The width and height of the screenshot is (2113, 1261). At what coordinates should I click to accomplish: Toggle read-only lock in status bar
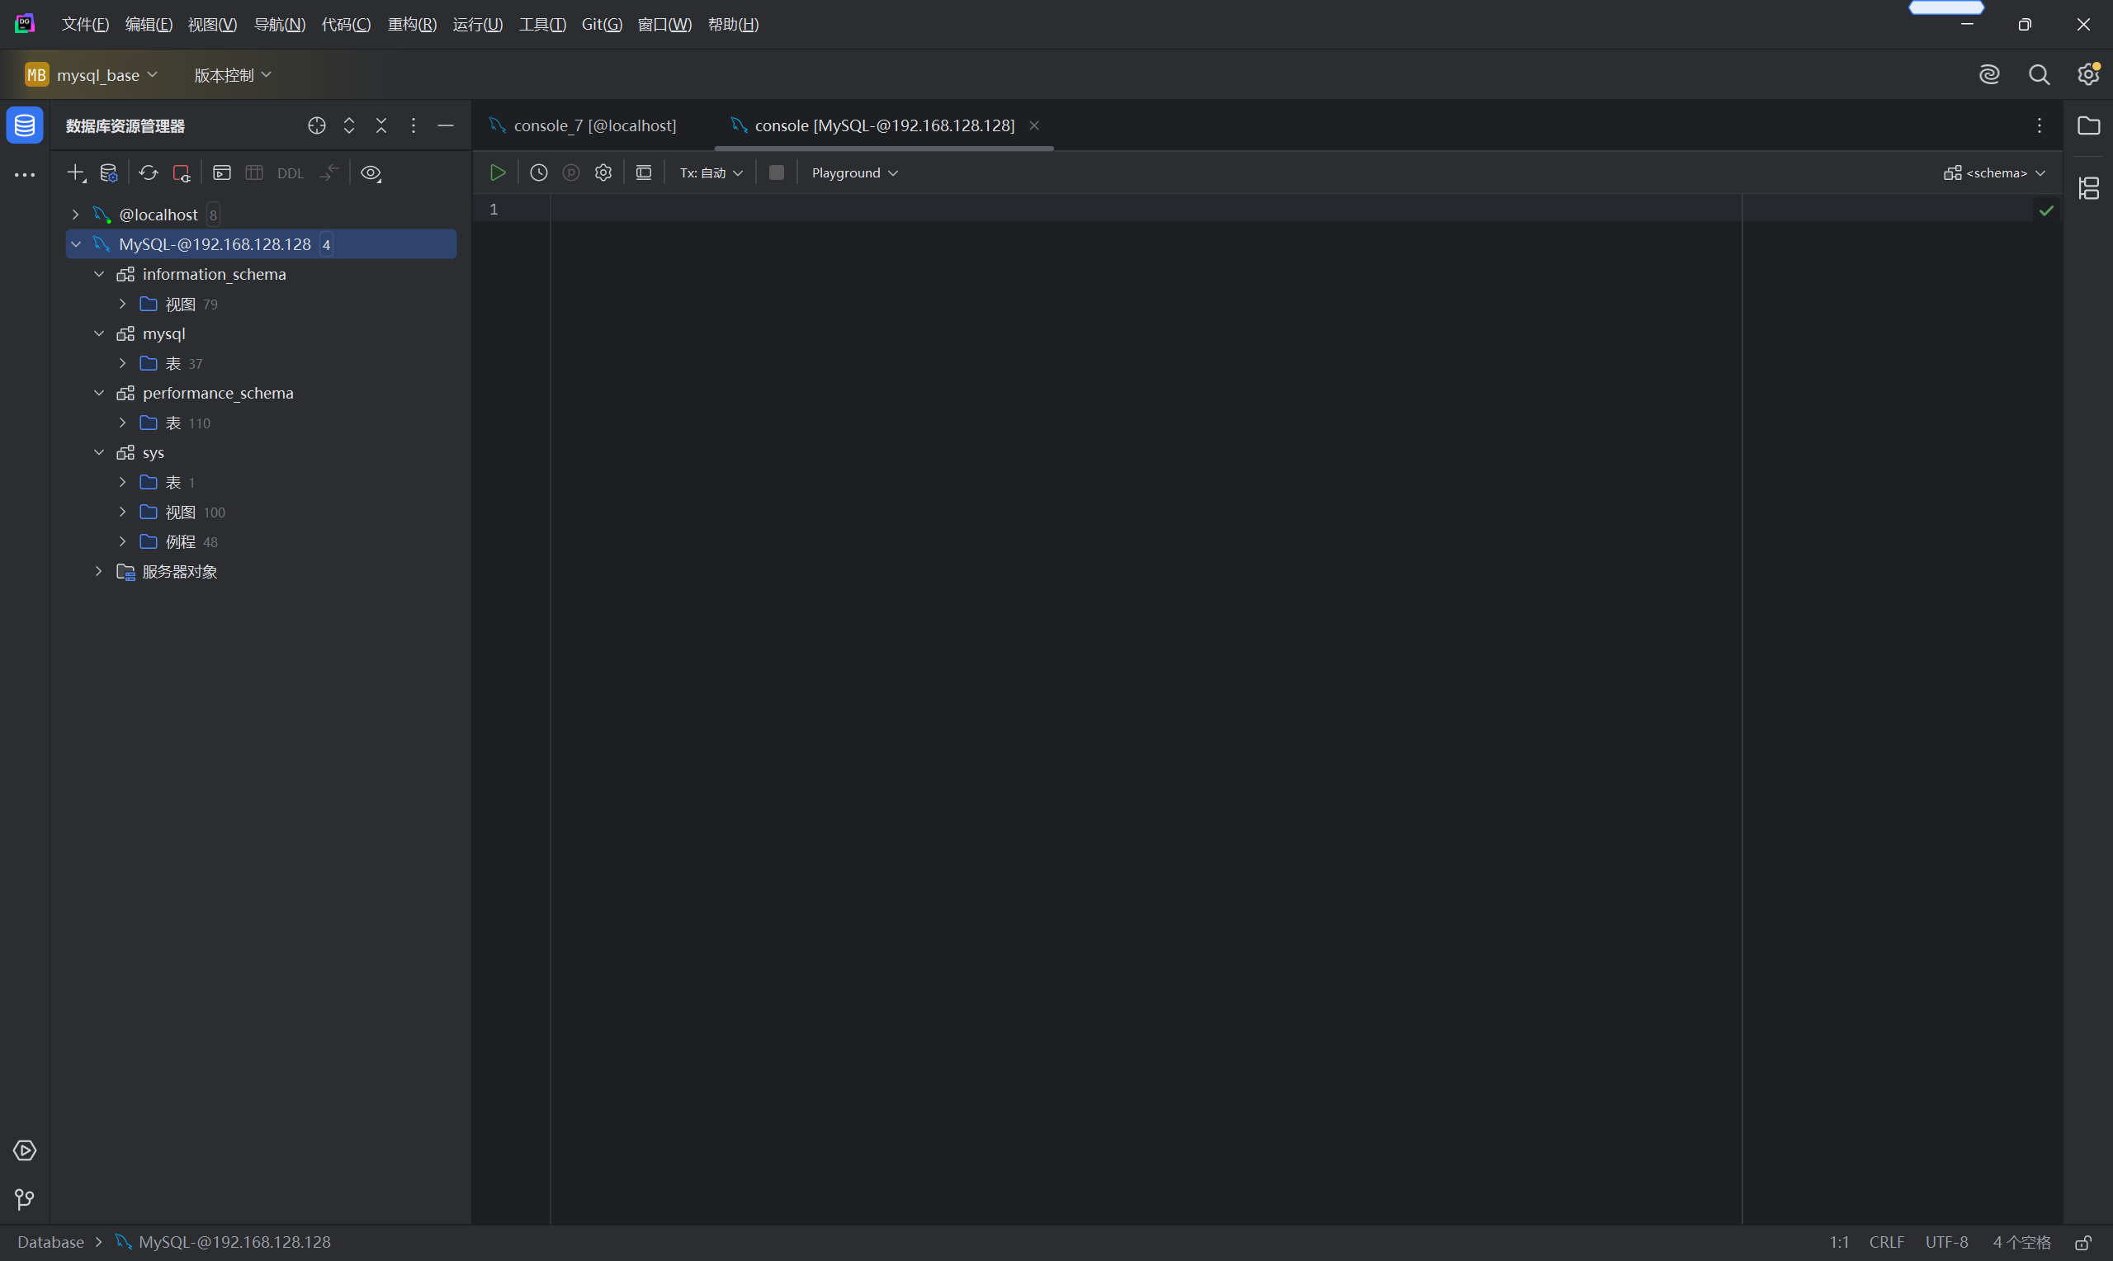tap(2083, 1242)
